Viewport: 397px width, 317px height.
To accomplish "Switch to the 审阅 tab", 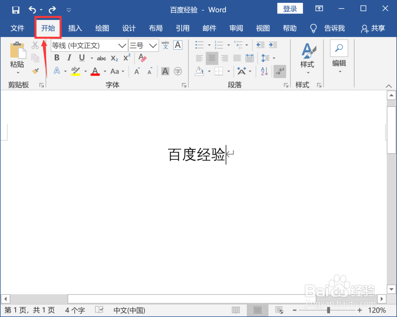I will click(x=236, y=28).
